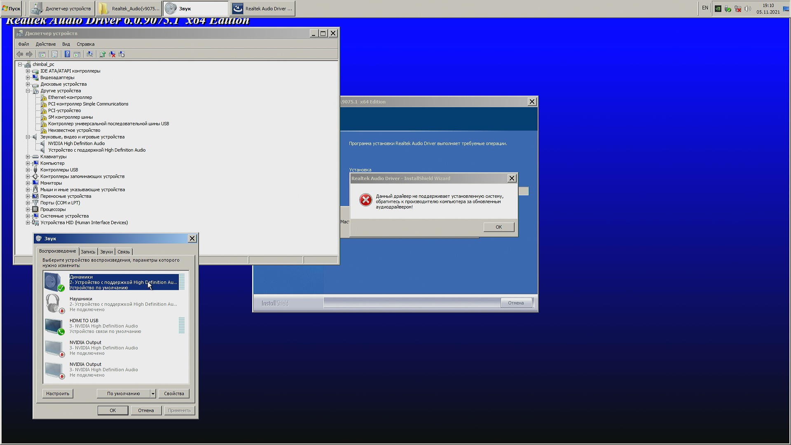Expand the Контроллеры USB tree node
The image size is (791, 445).
click(x=28, y=170)
